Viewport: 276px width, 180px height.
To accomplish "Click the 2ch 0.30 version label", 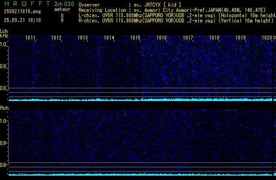I will (x=64, y=4).
